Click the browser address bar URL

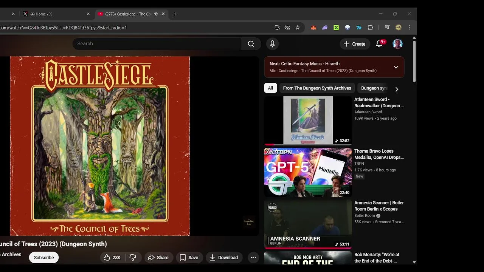coord(64,28)
